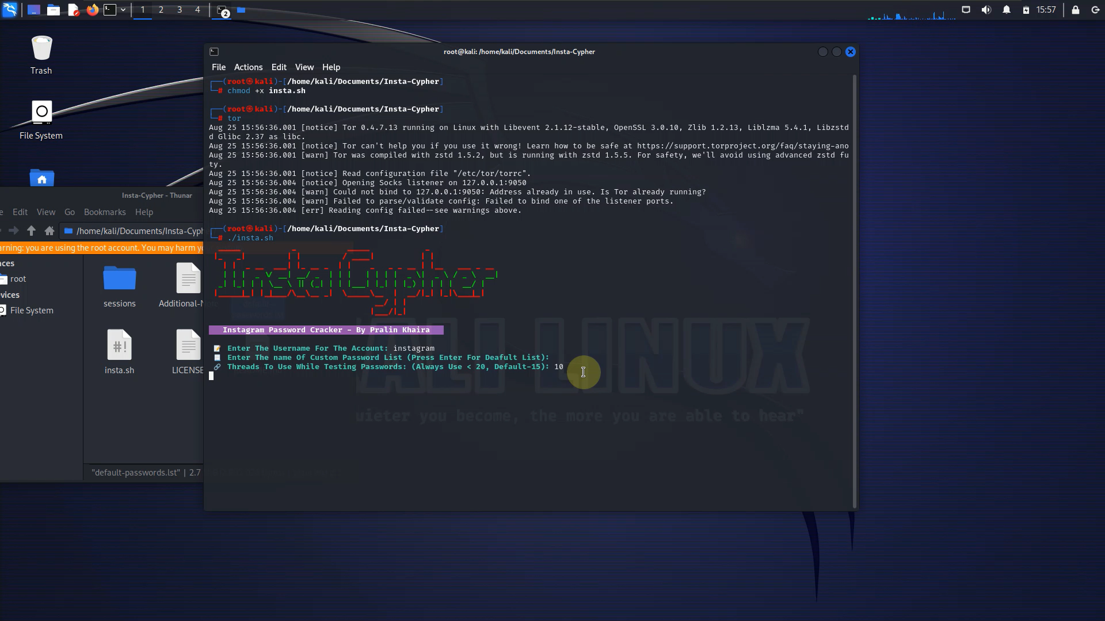
Task: Click the notifications bell icon
Action: click(1006, 10)
